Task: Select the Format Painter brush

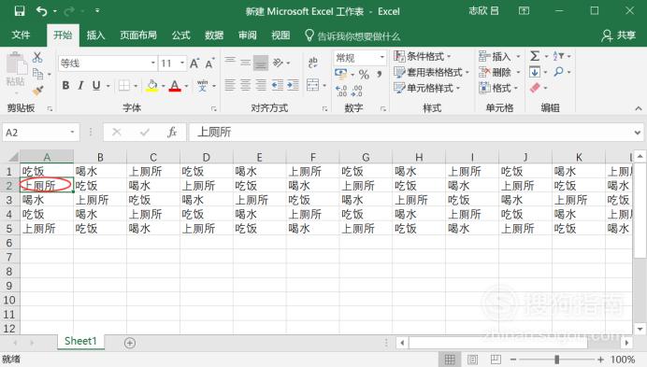Action: [x=38, y=91]
